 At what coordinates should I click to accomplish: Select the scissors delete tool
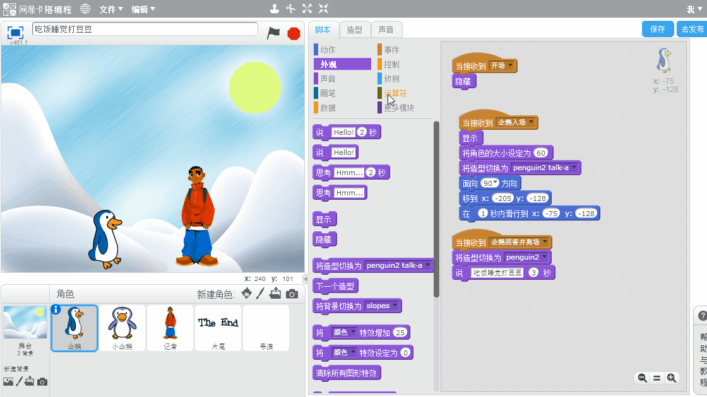coord(290,9)
